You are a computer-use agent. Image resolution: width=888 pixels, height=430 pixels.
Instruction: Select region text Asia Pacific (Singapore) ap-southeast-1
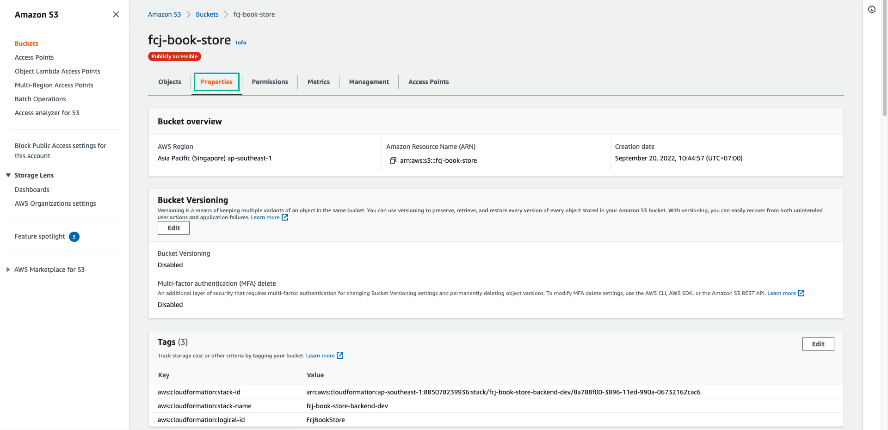[x=215, y=158]
